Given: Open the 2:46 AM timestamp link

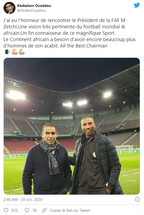Looking at the screenshot, I should pos(11,200).
